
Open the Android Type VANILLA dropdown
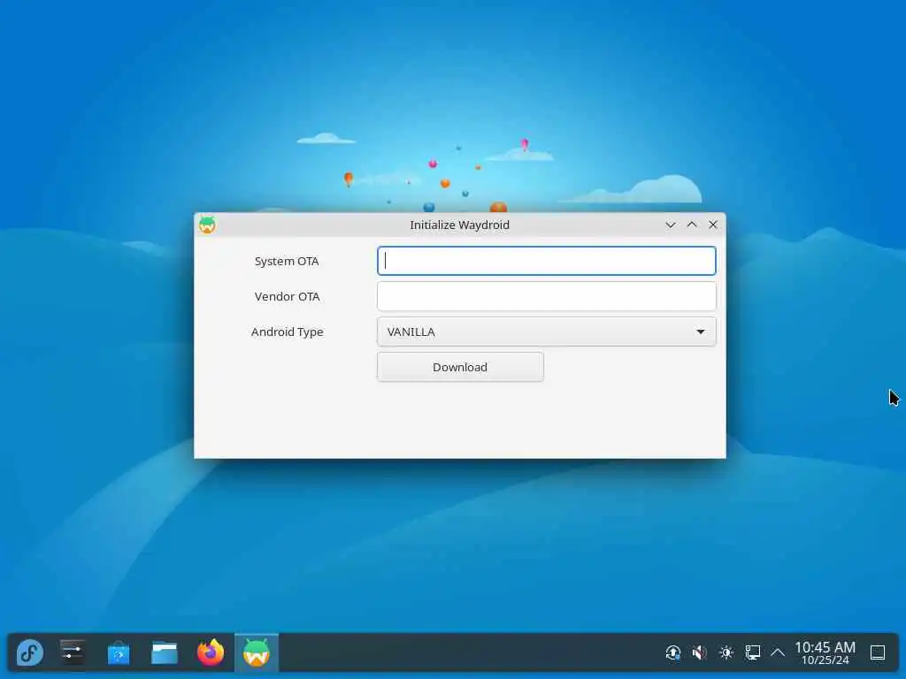pyautogui.click(x=547, y=332)
